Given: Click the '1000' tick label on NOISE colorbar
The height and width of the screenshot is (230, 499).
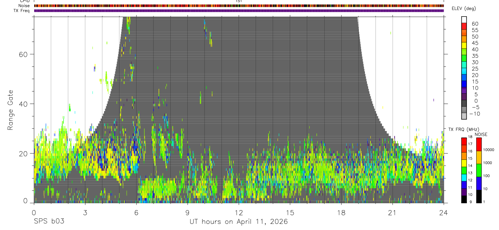Looking at the screenshot, I should click(x=487, y=163).
